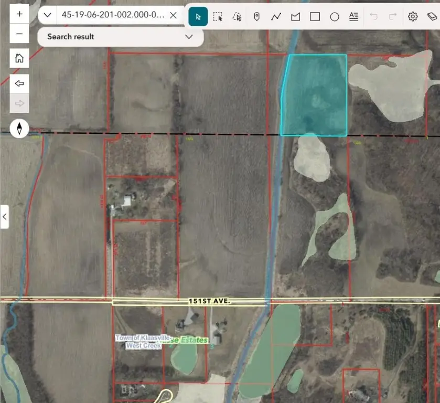Viewport: 440px width, 403px height.
Task: Select the polyline drawing tool
Action: pos(276,17)
